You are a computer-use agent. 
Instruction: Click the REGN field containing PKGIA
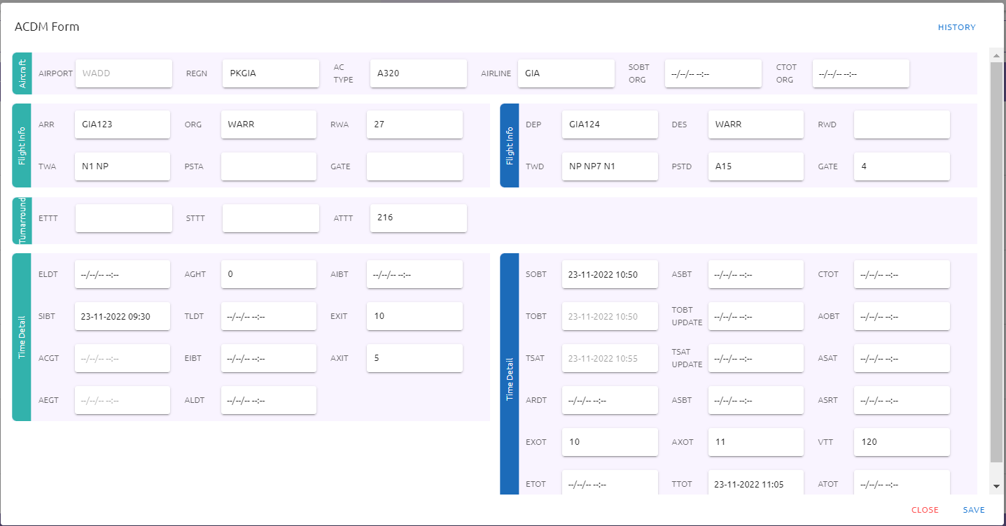click(270, 73)
